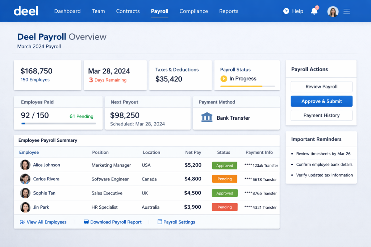This screenshot has width=371, height=247.
Task: Click Approve & Submit button
Action: 322,101
